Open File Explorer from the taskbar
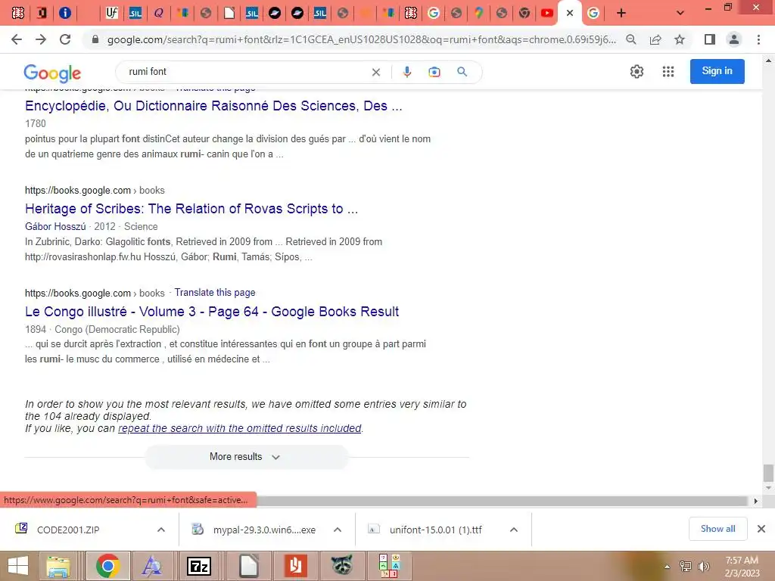The height and width of the screenshot is (581, 775). pyautogui.click(x=58, y=566)
